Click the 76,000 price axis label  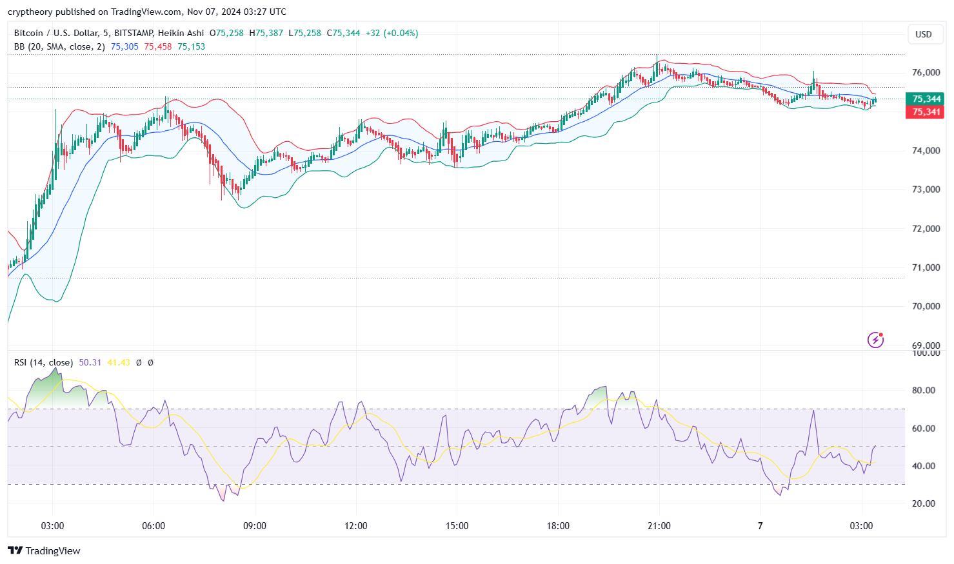point(926,73)
